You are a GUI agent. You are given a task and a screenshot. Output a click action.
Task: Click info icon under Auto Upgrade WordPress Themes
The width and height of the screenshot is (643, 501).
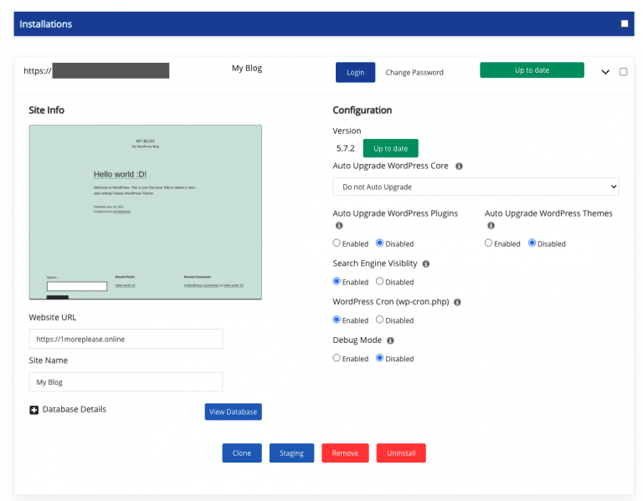pyautogui.click(x=491, y=226)
